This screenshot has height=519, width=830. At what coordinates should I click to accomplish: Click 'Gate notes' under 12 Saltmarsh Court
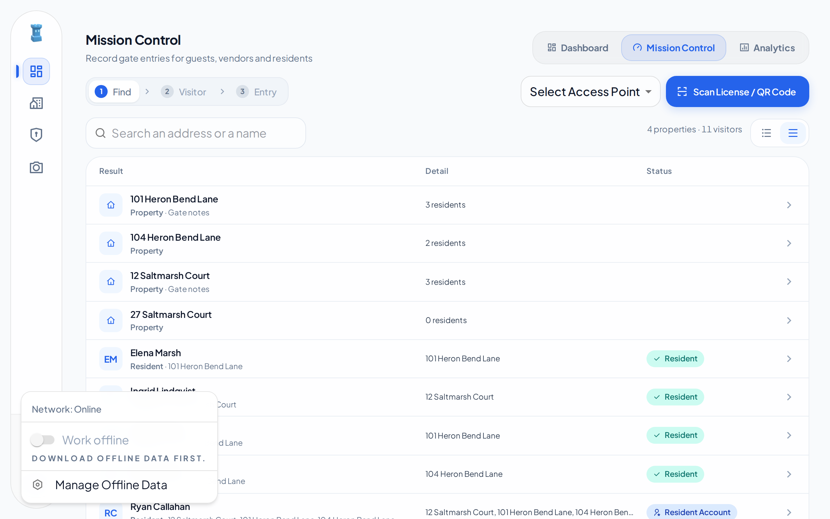[x=189, y=289]
